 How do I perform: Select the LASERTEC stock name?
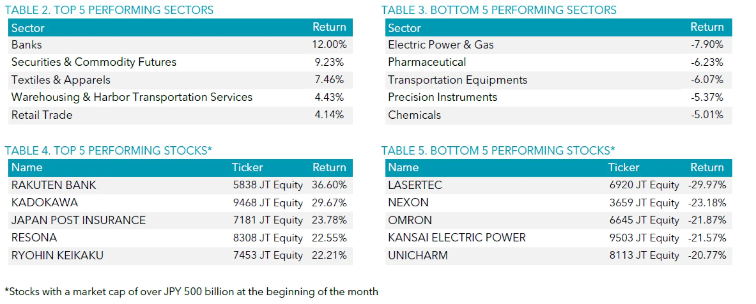(415, 185)
